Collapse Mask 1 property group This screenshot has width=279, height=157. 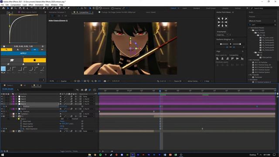tap(17, 119)
